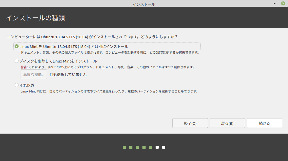
Task: Click the インストール window title
Action: [x=144, y=4]
